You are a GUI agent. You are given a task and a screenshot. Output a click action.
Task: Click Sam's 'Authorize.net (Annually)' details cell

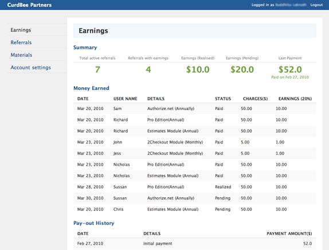pos(171,108)
